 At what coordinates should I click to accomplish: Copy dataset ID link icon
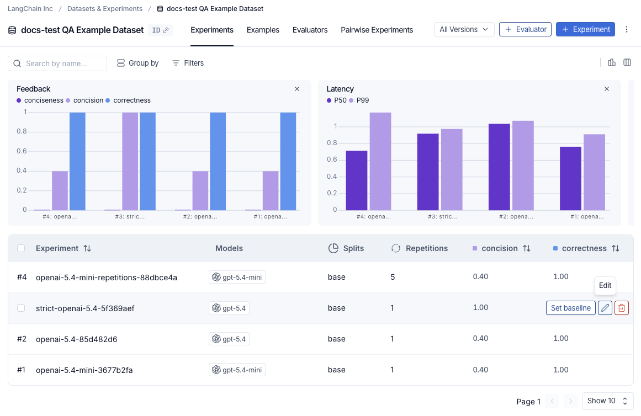tap(160, 30)
